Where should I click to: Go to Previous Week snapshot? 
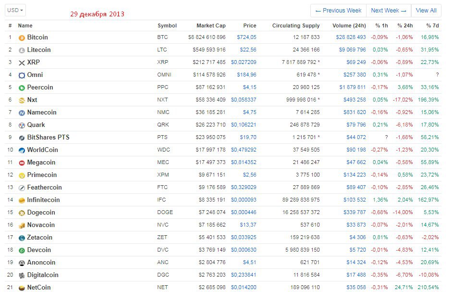[x=338, y=11]
